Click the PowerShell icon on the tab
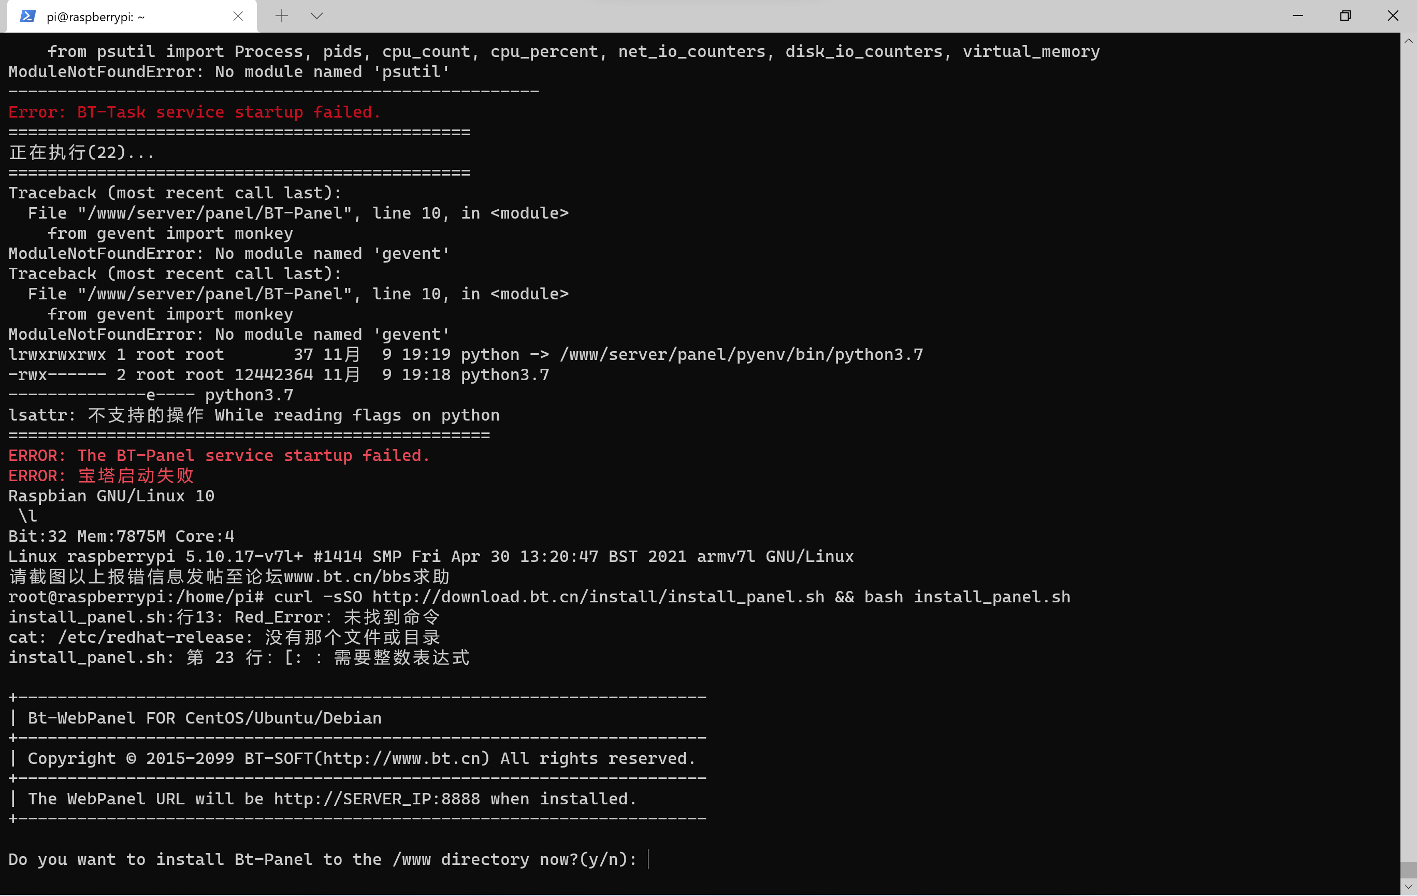This screenshot has width=1417, height=896. [x=27, y=16]
